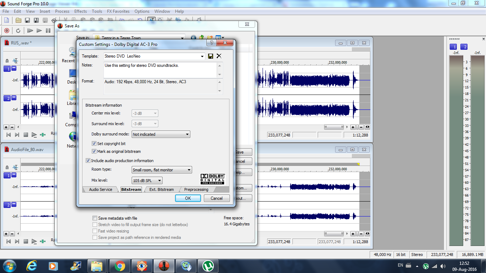Click Go to End in RUS_.wav window
Image resolution: width=486 pixels, height=273 pixels.
[x=17, y=135]
